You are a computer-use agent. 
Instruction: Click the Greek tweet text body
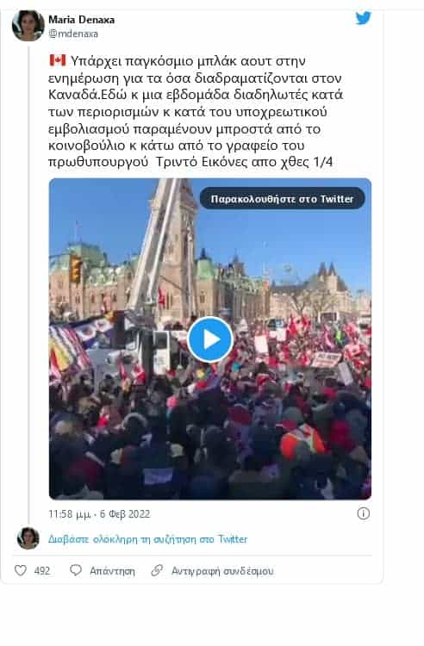195,112
